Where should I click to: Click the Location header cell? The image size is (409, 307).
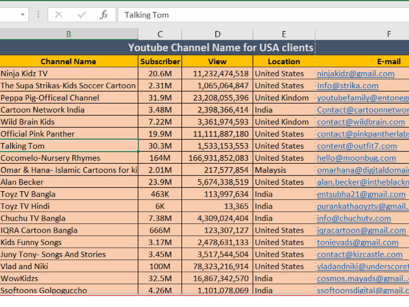[284, 61]
